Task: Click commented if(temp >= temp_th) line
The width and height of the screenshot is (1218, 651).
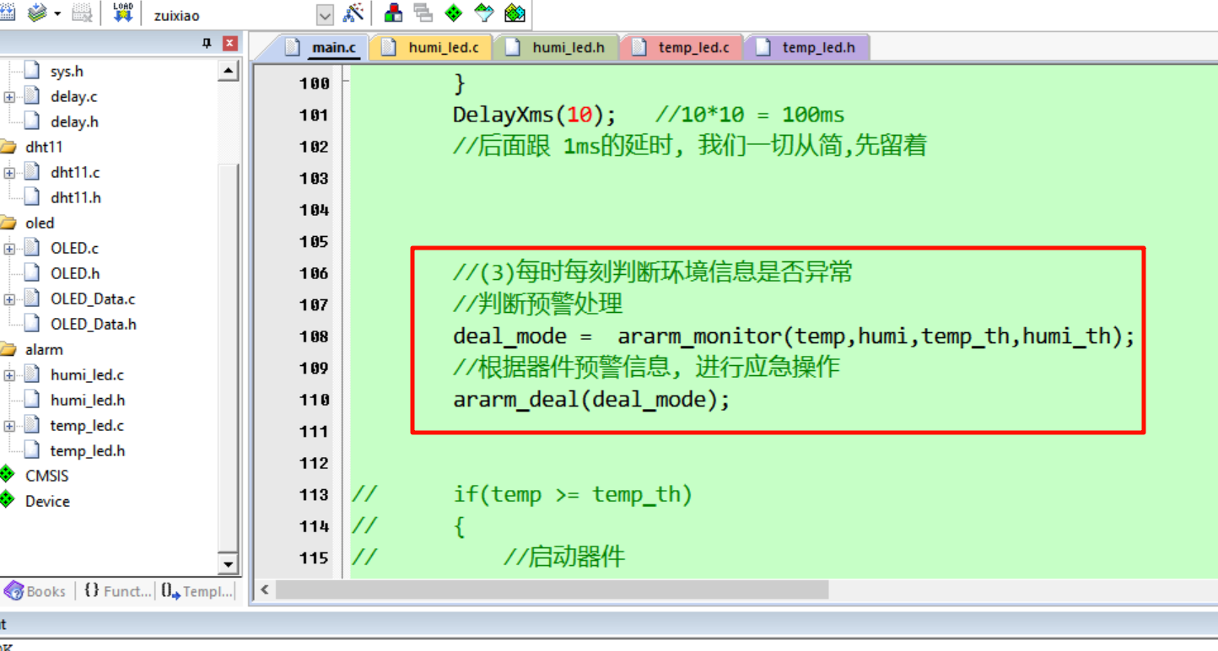Action: (573, 494)
